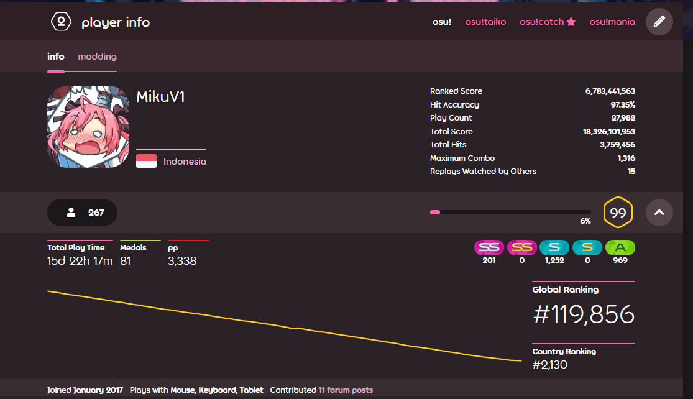Click the Total Score value 18,326,101,953
The width and height of the screenshot is (693, 399).
click(609, 131)
